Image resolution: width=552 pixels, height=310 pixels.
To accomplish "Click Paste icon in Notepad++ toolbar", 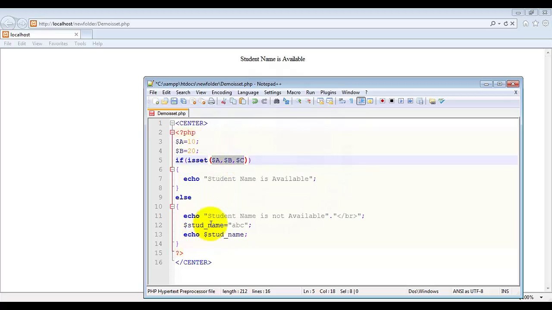I will click(242, 101).
